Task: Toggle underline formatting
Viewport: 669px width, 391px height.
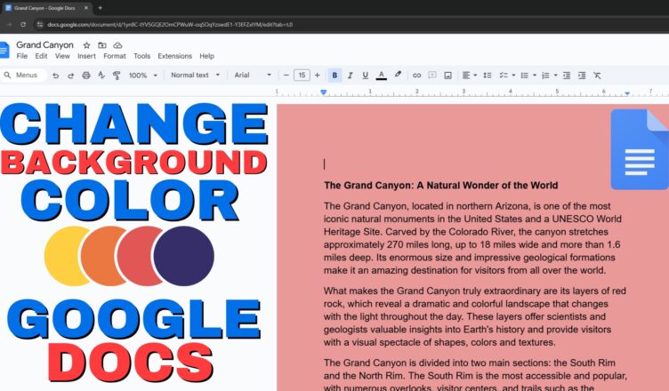Action: (366, 76)
